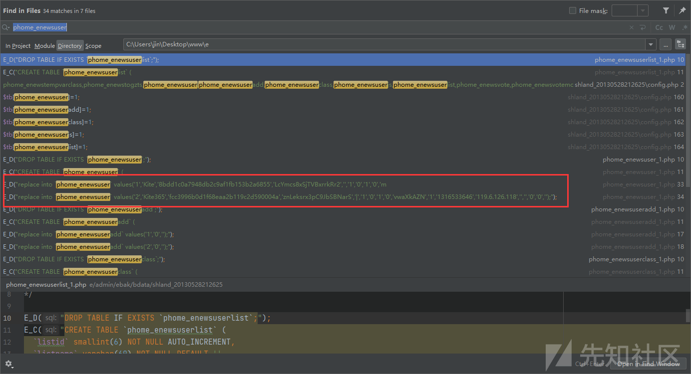The height and width of the screenshot is (374, 691).
Task: Click preview header file name phome_enewsuserlist_1.php
Action: [46, 285]
